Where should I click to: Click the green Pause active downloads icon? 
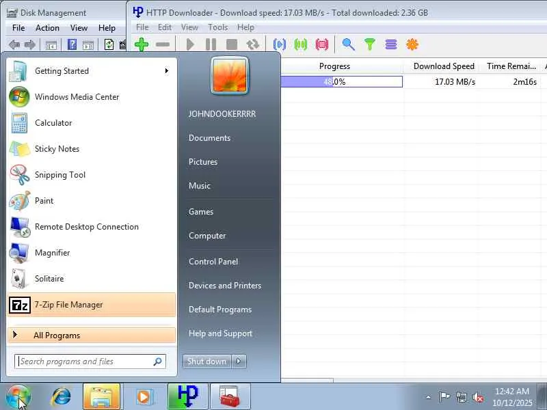point(300,44)
